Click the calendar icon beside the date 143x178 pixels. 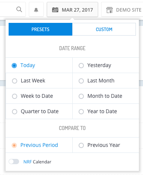[x=55, y=10]
